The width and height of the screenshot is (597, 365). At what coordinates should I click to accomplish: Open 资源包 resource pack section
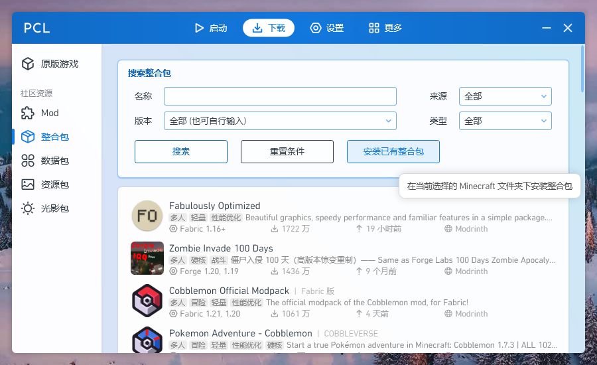click(56, 184)
